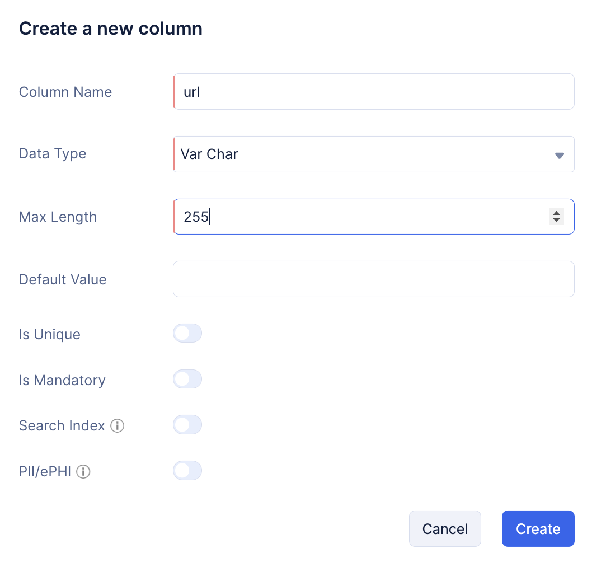
Task: Cancel the new column dialog
Action: tap(445, 529)
